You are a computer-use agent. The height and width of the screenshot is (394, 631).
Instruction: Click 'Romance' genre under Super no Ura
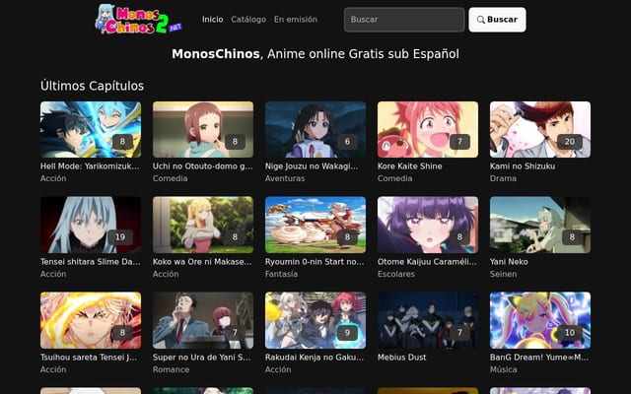point(171,369)
